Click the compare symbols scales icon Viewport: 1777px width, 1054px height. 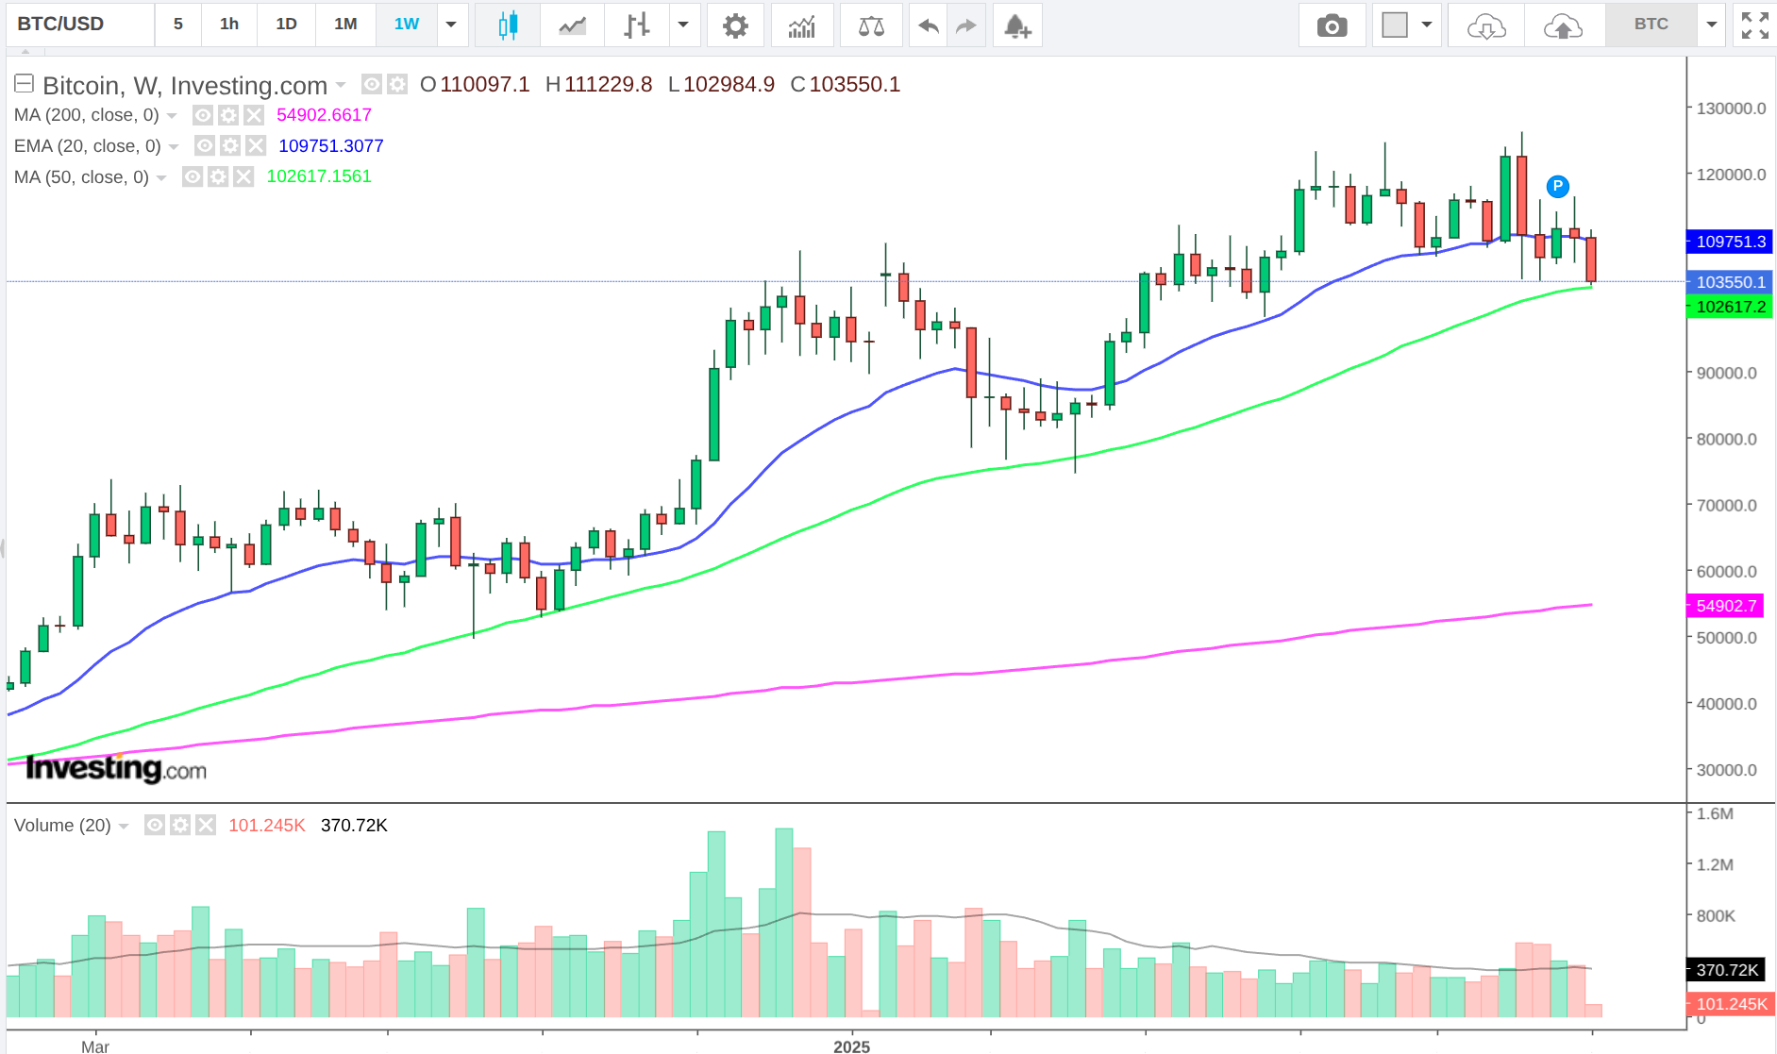(870, 25)
